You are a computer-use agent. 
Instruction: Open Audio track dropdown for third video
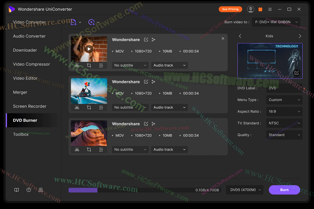tap(169, 149)
